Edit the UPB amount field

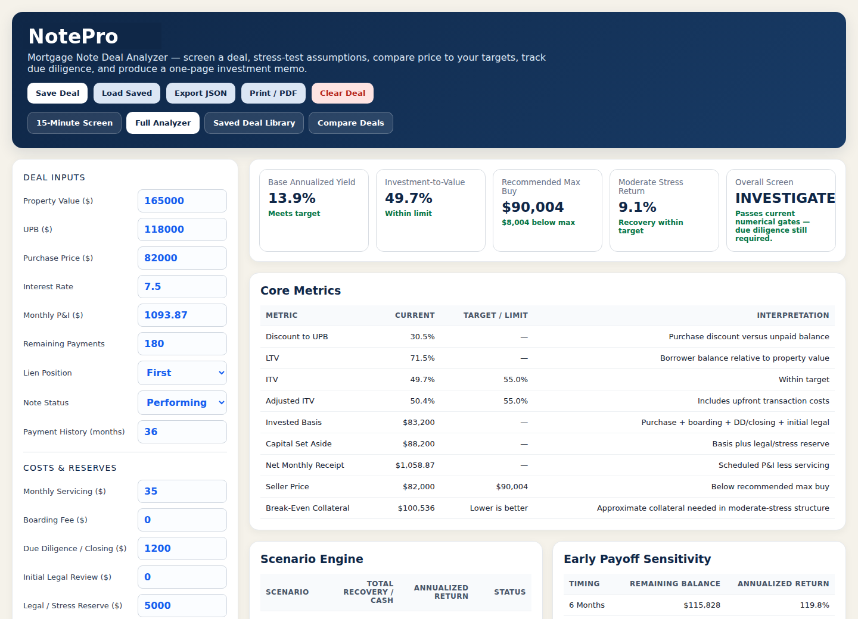click(182, 230)
